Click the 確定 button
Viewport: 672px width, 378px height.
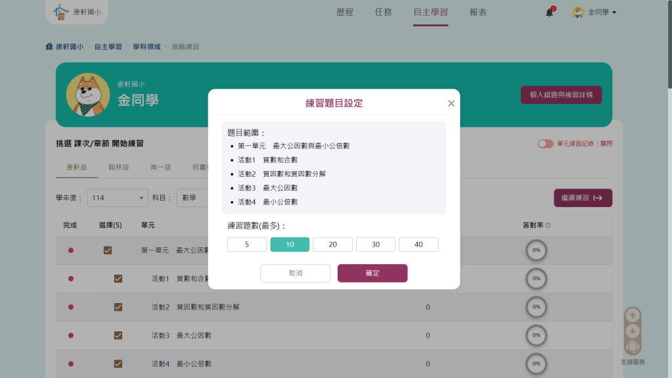(372, 273)
